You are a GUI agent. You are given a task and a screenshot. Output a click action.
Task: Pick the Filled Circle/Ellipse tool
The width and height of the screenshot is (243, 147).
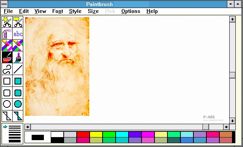[18, 104]
